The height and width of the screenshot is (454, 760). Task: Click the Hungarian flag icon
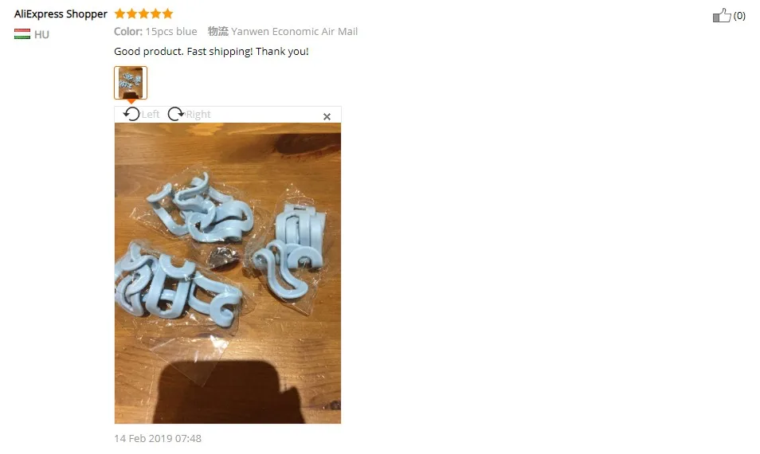[x=22, y=34]
